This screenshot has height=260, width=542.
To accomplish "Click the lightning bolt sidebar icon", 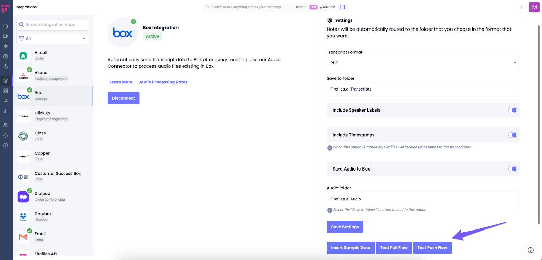I will (6, 46).
